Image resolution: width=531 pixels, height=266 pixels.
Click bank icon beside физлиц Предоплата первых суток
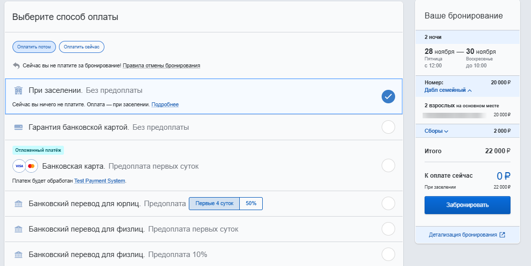coord(18,229)
